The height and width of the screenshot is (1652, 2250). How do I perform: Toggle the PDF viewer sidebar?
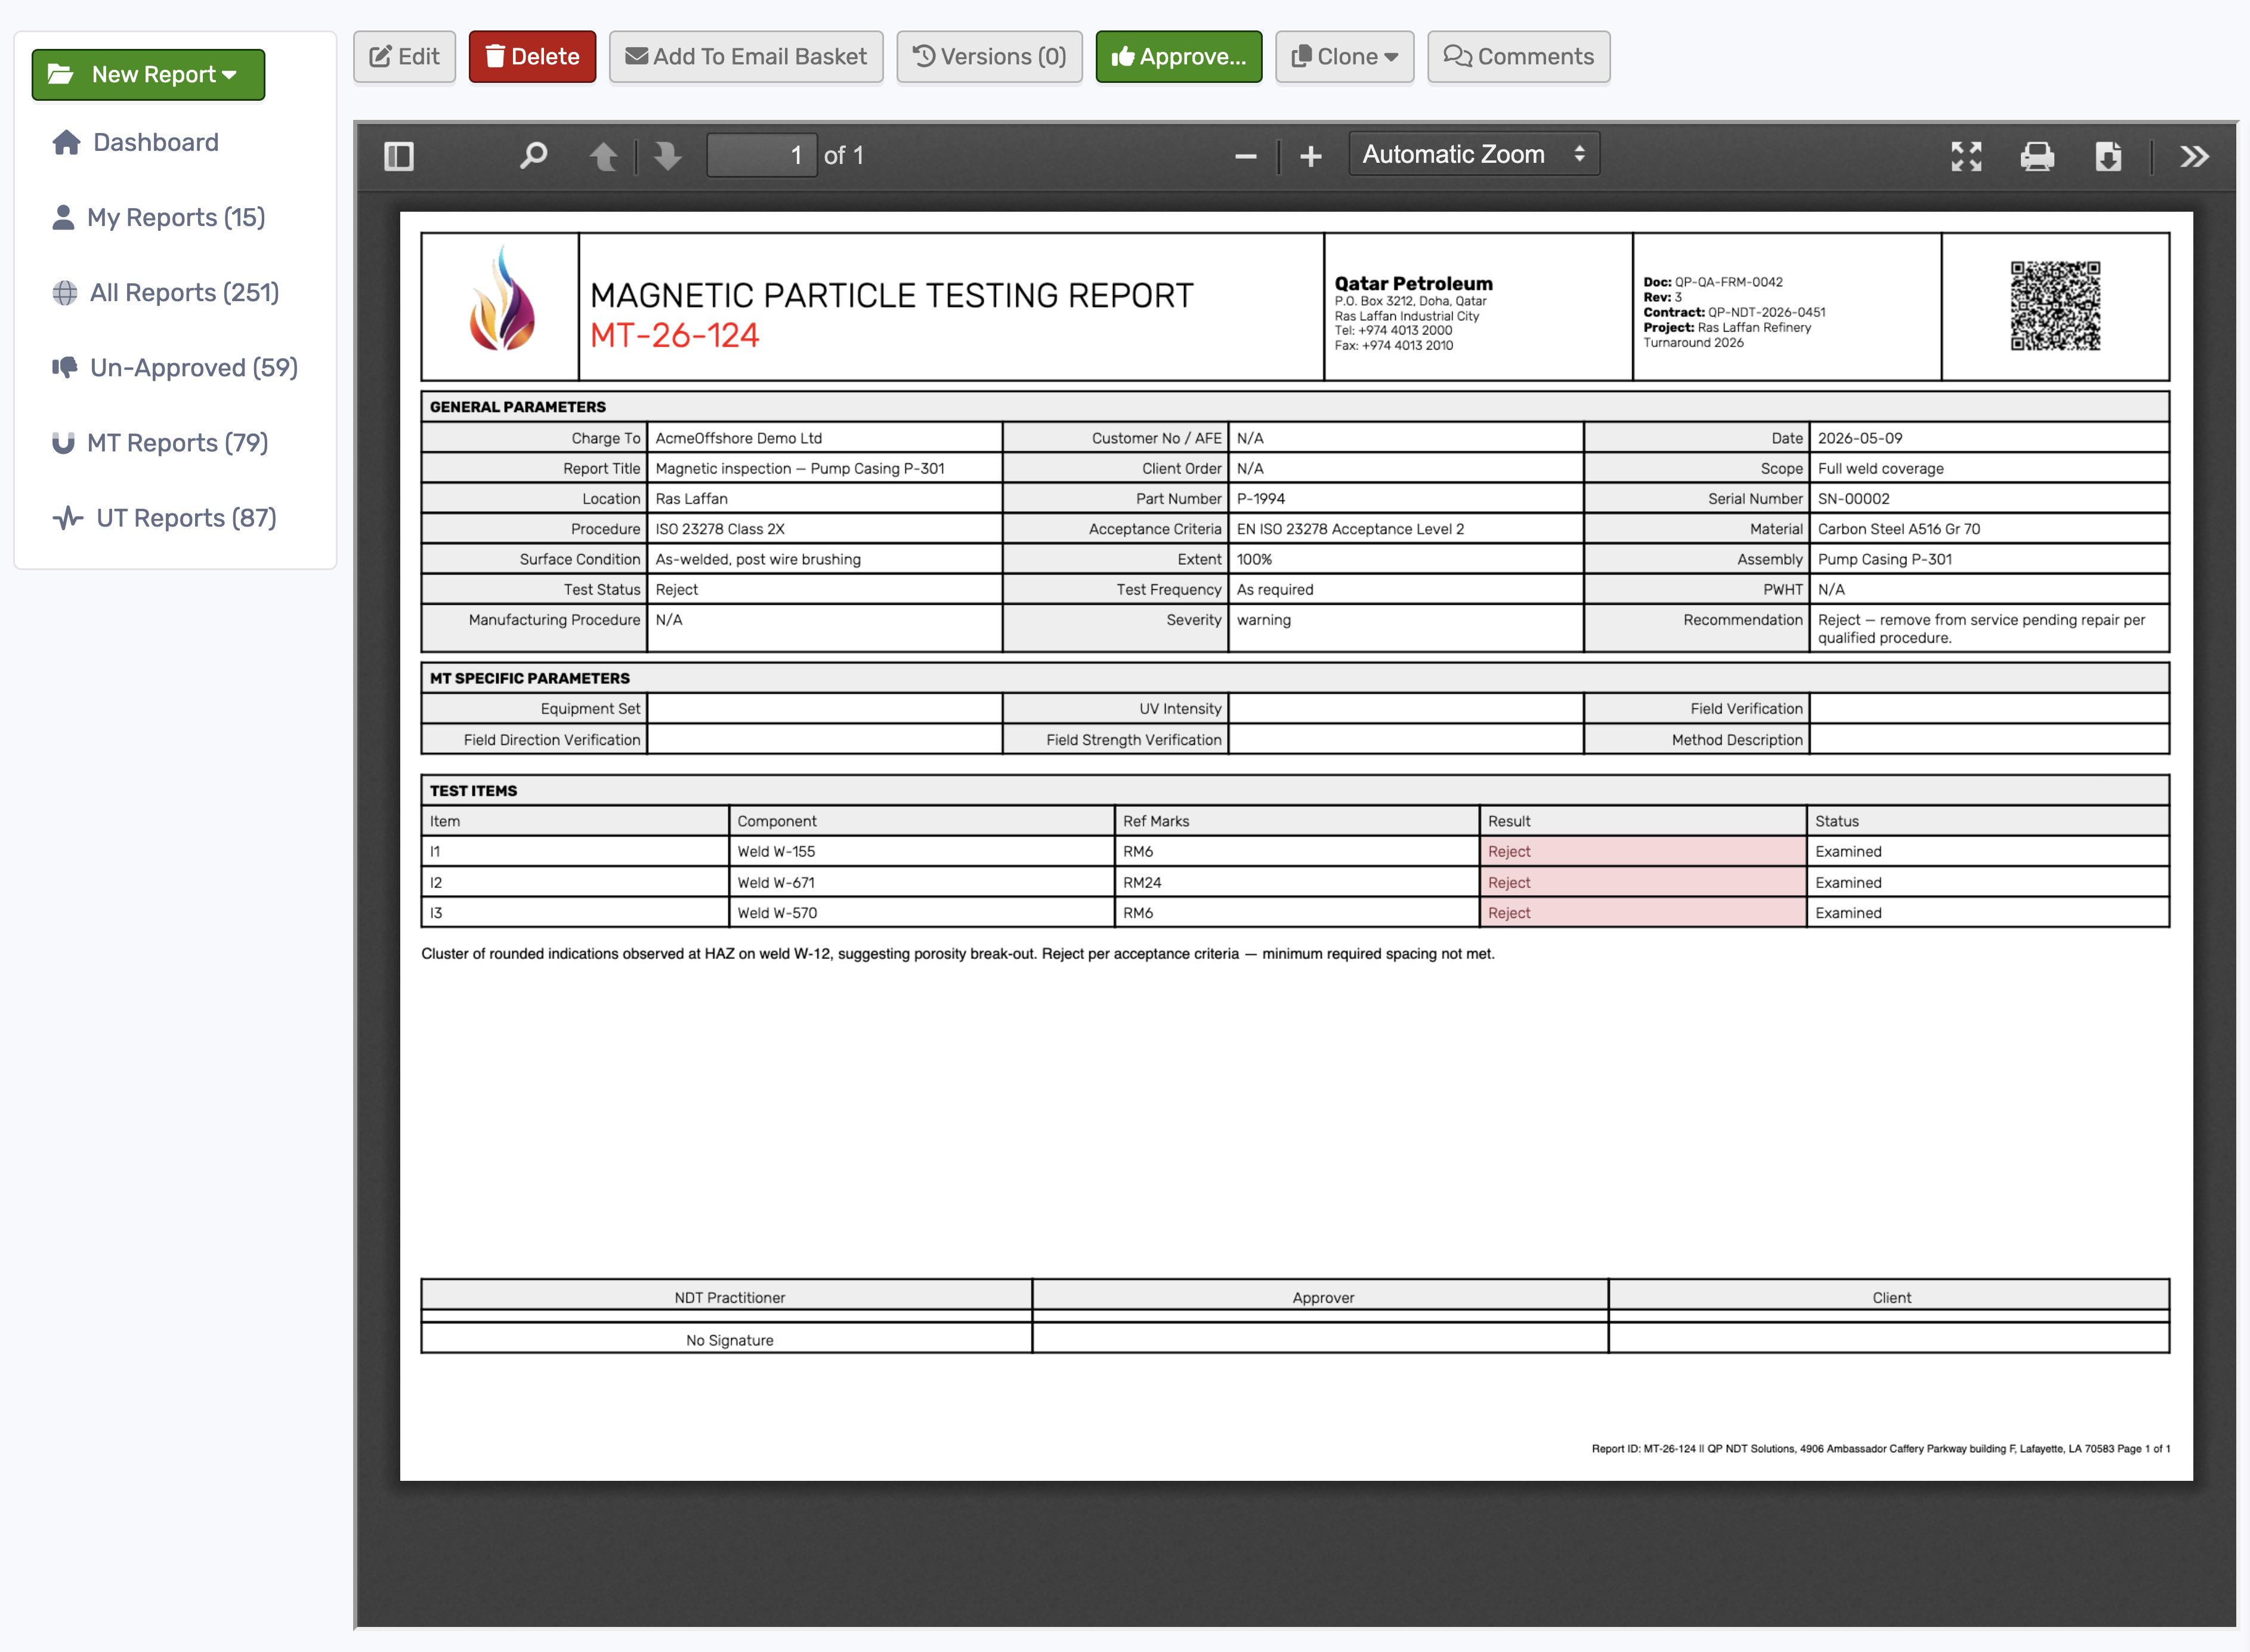398,156
